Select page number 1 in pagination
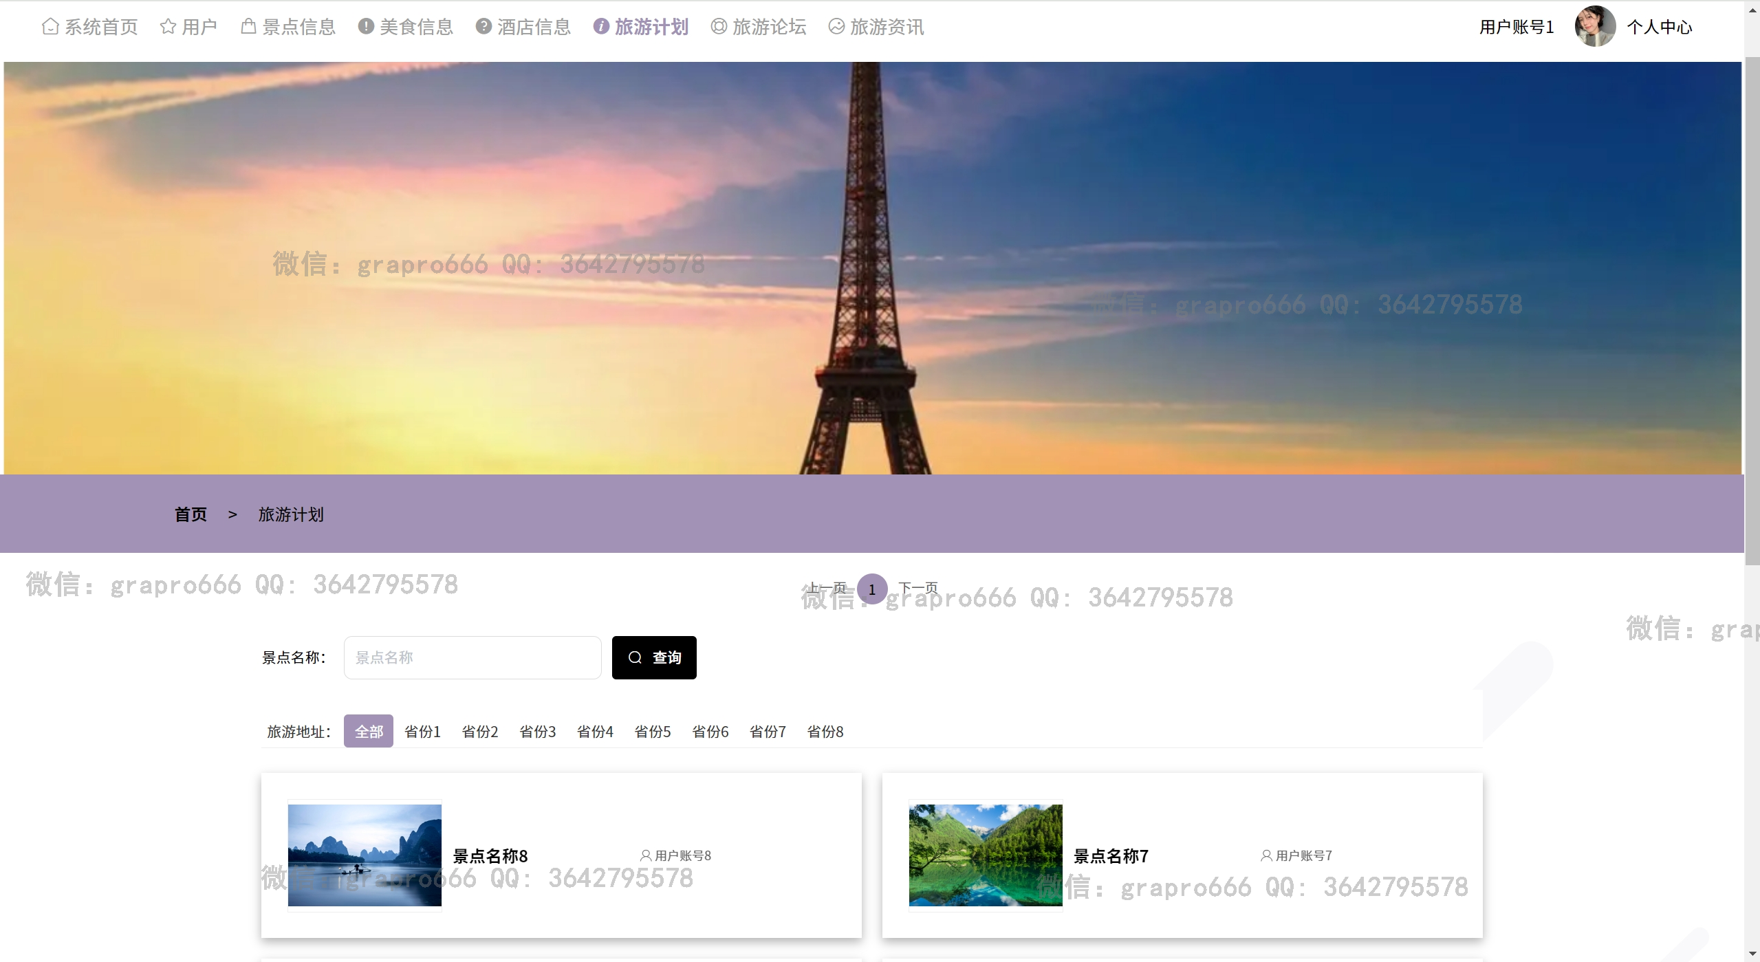 pos(871,589)
